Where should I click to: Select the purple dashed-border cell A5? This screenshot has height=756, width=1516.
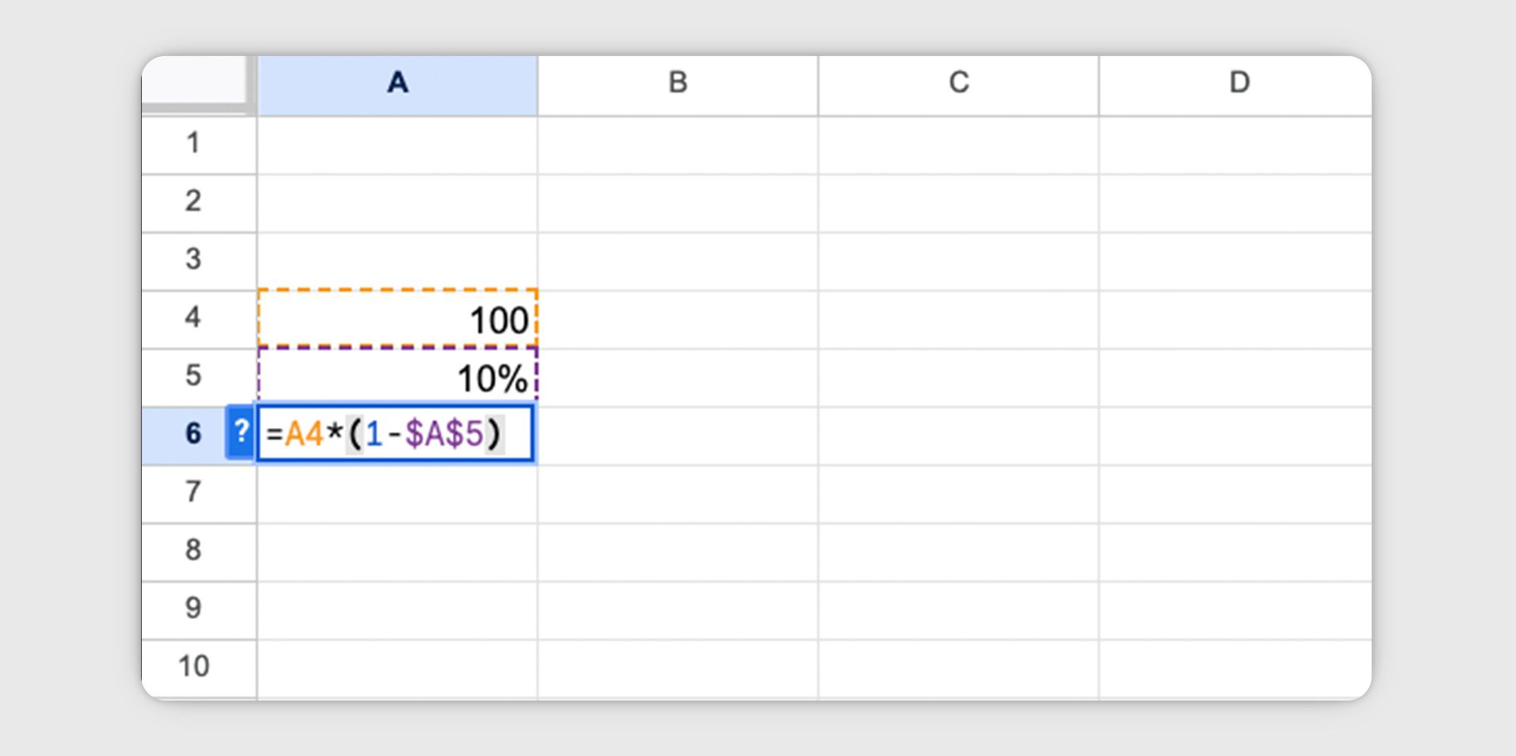coord(396,376)
